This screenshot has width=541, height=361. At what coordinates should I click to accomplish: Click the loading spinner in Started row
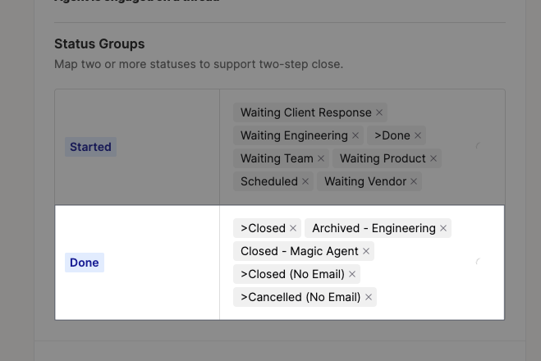tap(478, 147)
